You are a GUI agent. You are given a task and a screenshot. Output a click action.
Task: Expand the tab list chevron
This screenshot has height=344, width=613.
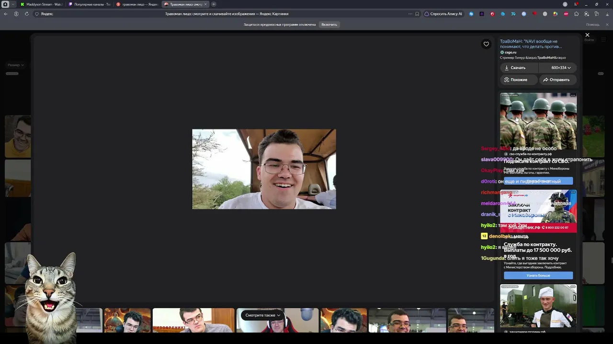point(12,4)
